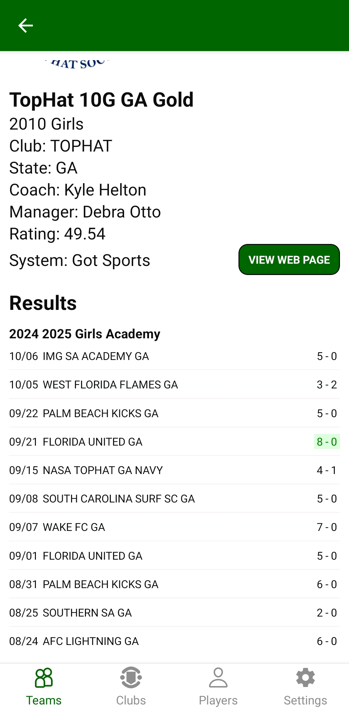Click the VIEW WEB PAGE button
The width and height of the screenshot is (349, 708).
pos(289,259)
